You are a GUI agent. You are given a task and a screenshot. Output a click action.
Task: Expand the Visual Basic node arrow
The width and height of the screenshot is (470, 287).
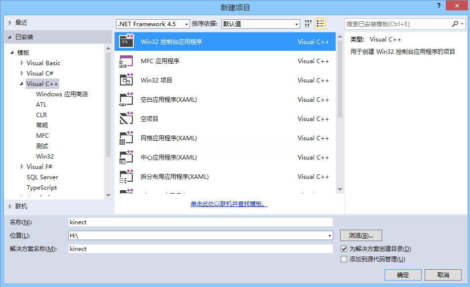22,63
